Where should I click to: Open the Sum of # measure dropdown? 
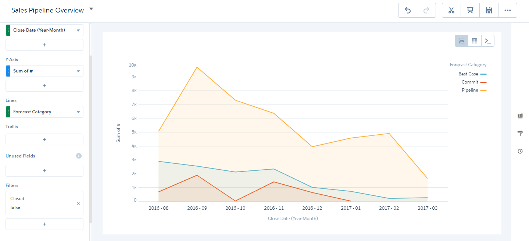point(78,71)
